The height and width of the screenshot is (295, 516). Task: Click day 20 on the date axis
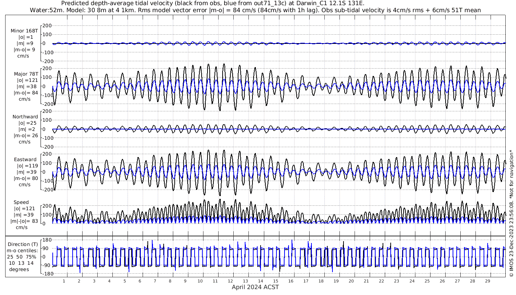pos(351,281)
